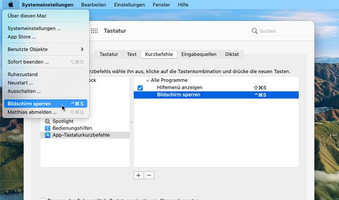This screenshot has height=200, width=339.
Task: Select Hilfemenü anzeigen row label
Action: coord(180,87)
